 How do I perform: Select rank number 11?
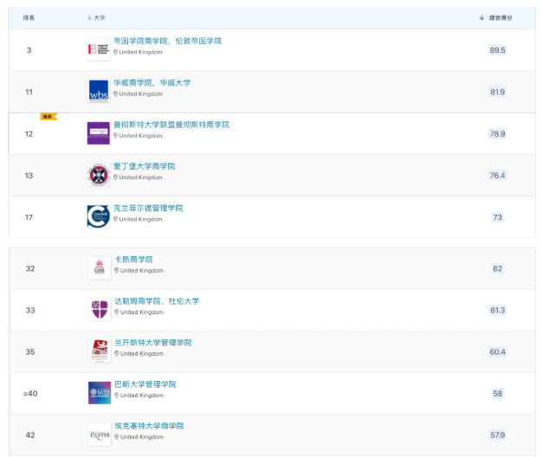tap(29, 92)
